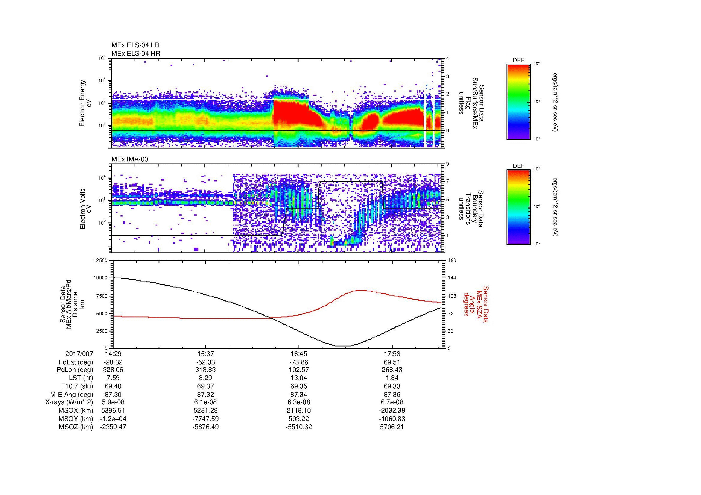
Task: Click the 10000 distance axis tick label
Action: pyautogui.click(x=100, y=278)
